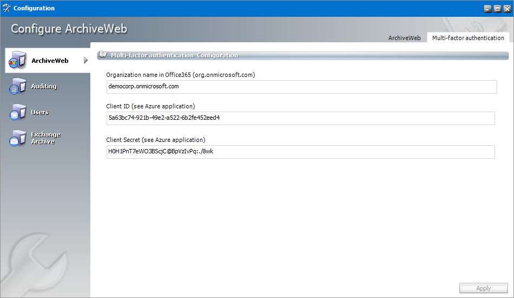
Task: Minimize the Configuration window
Action: (487, 9)
